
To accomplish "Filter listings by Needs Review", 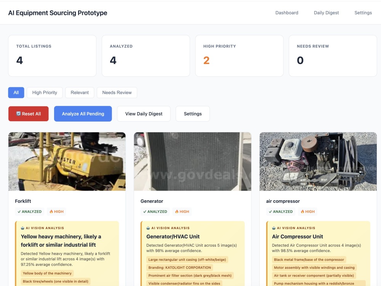I will (x=117, y=92).
